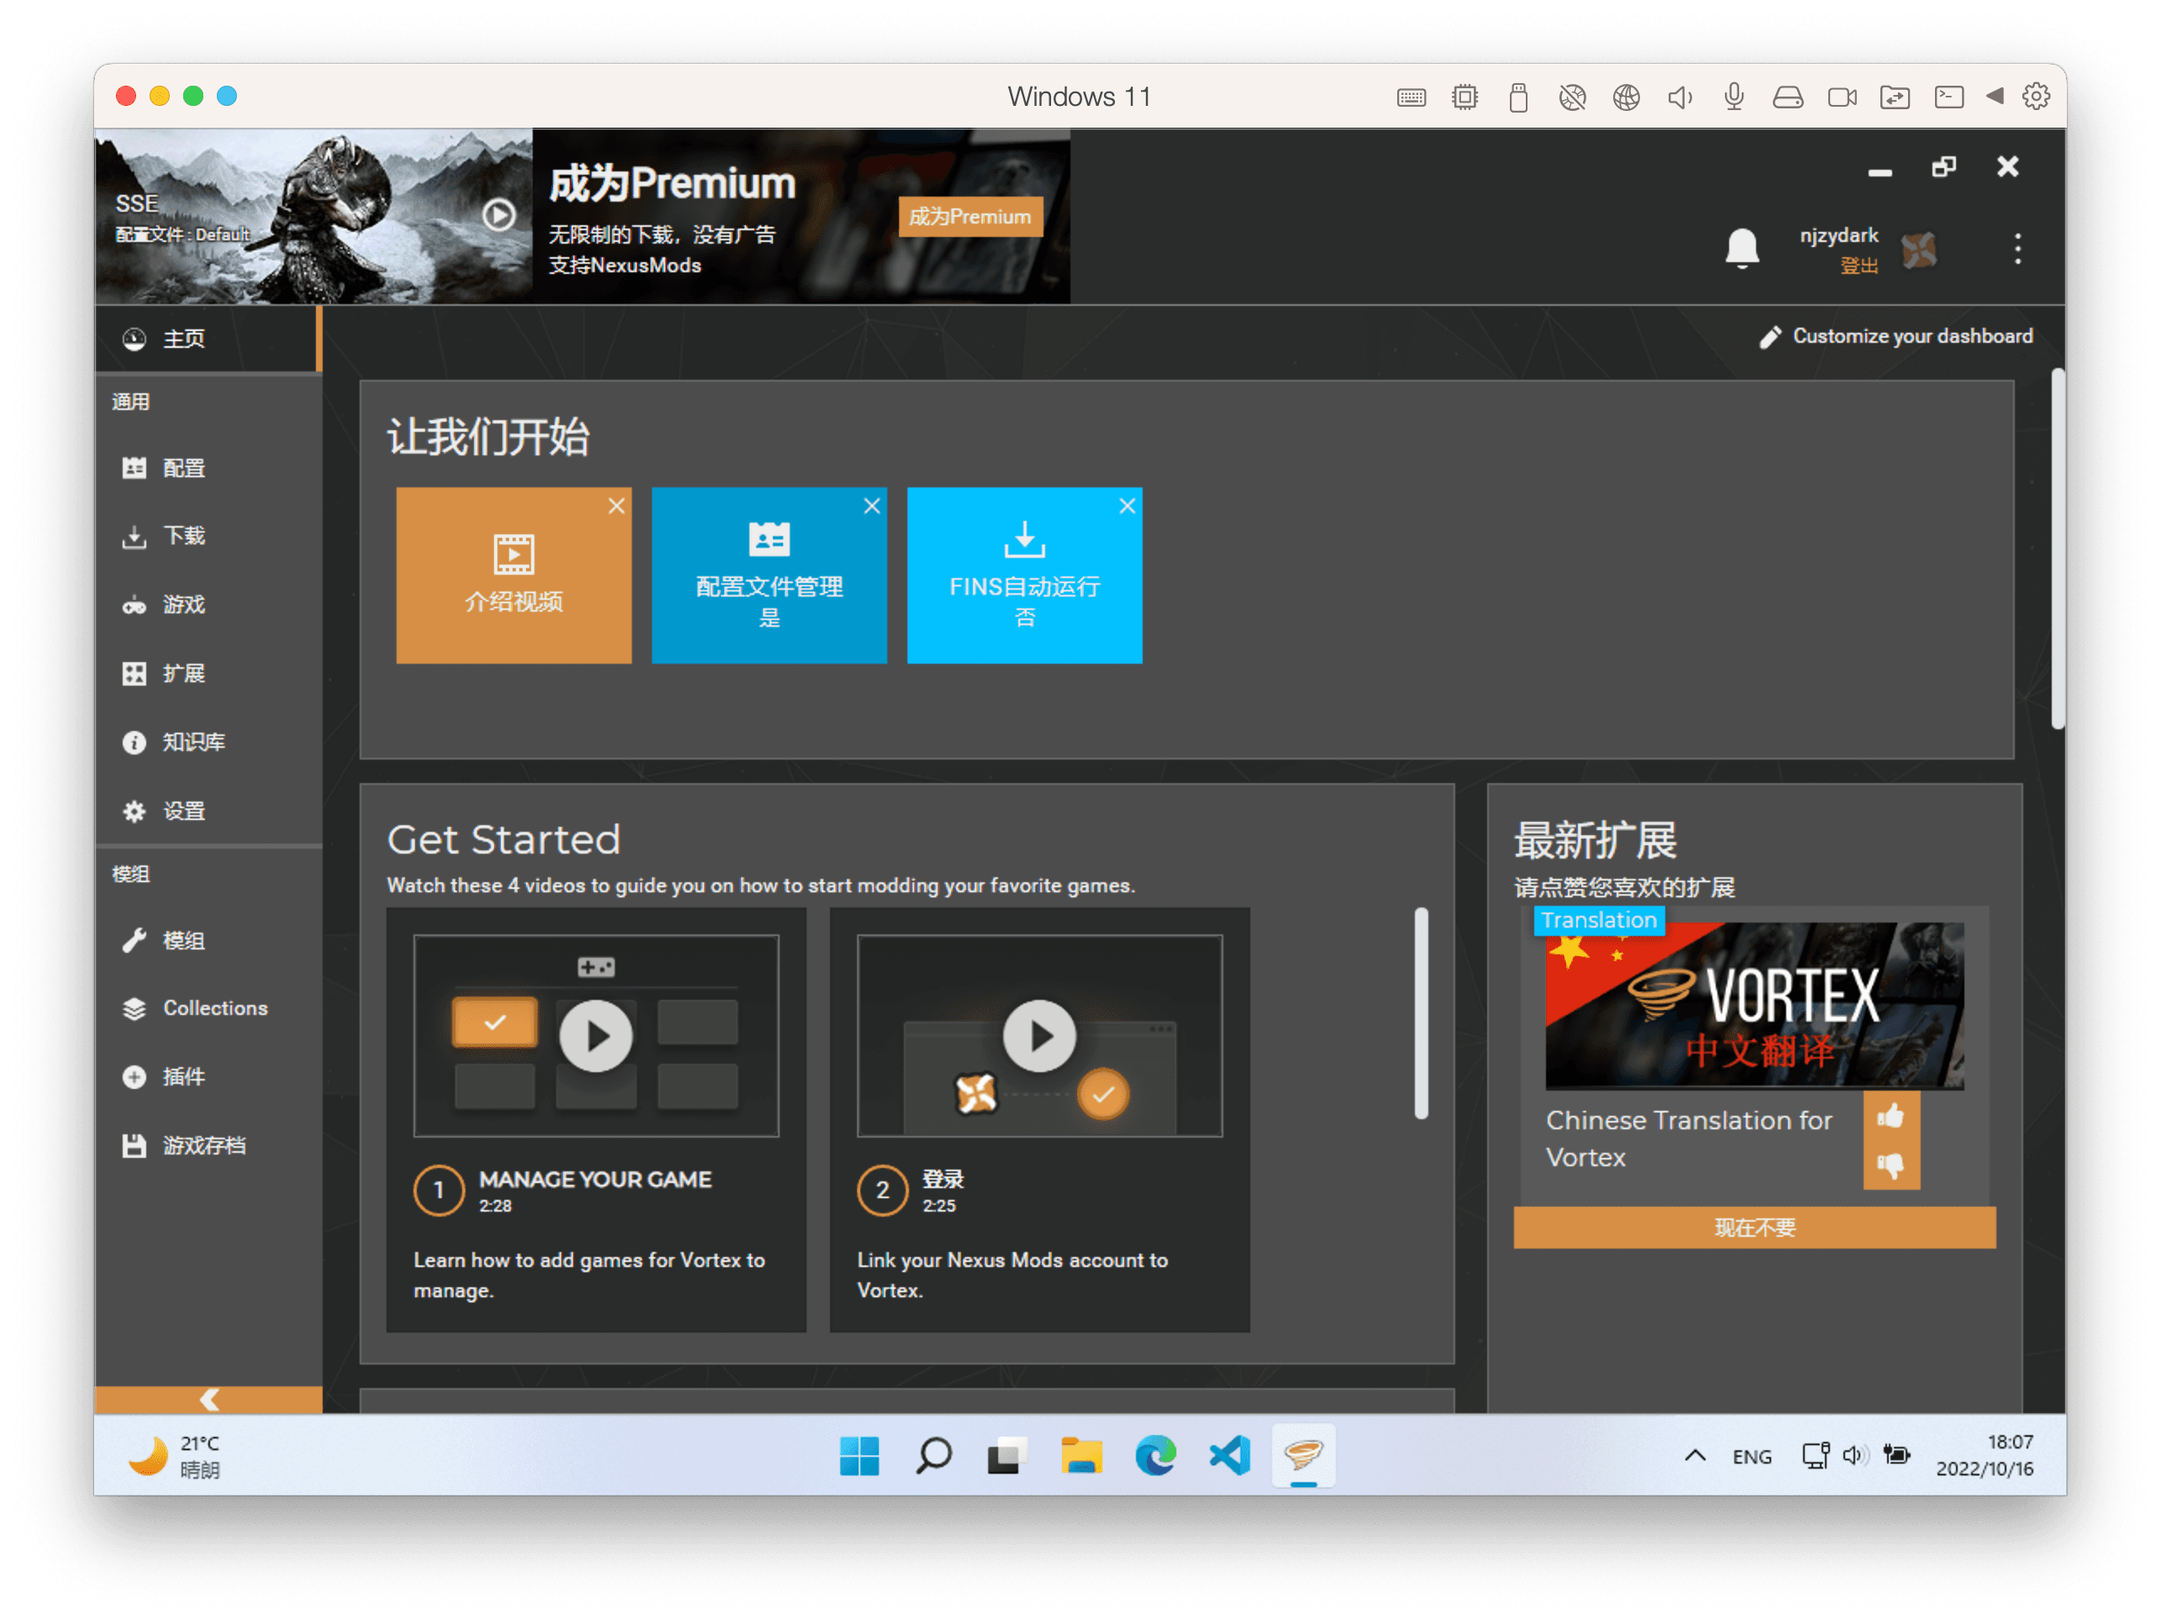The height and width of the screenshot is (1620, 2161).
Task: Click the VM camera icon
Action: click(1842, 97)
